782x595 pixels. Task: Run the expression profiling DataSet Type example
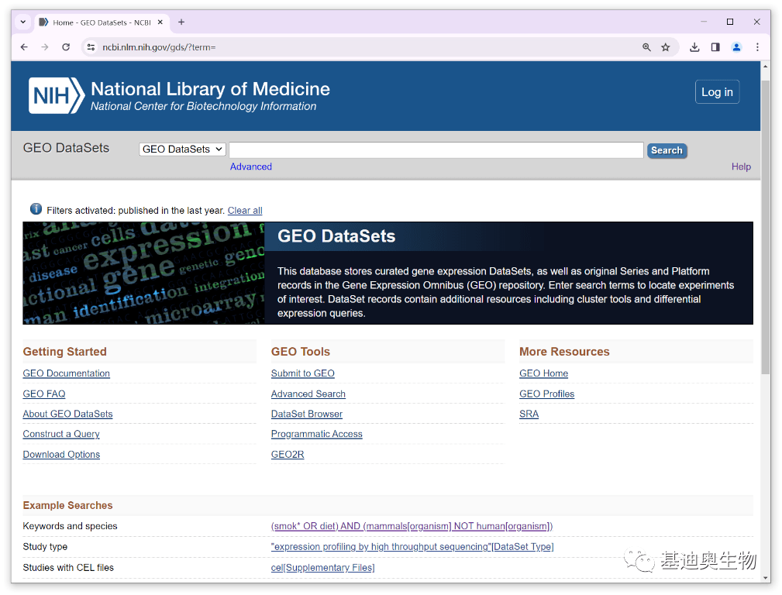coord(412,547)
